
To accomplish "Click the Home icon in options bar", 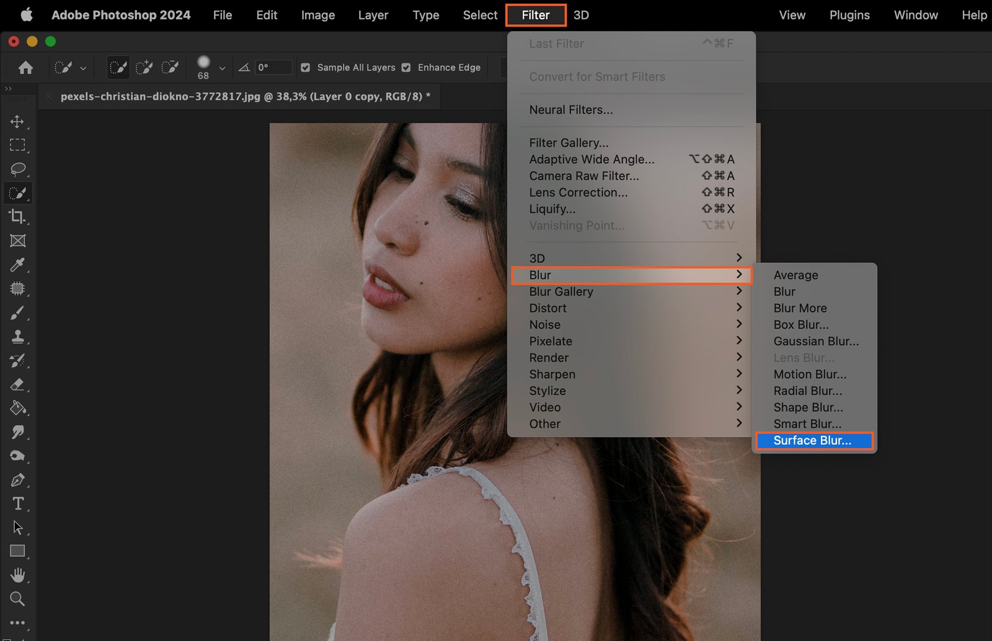I will (25, 68).
